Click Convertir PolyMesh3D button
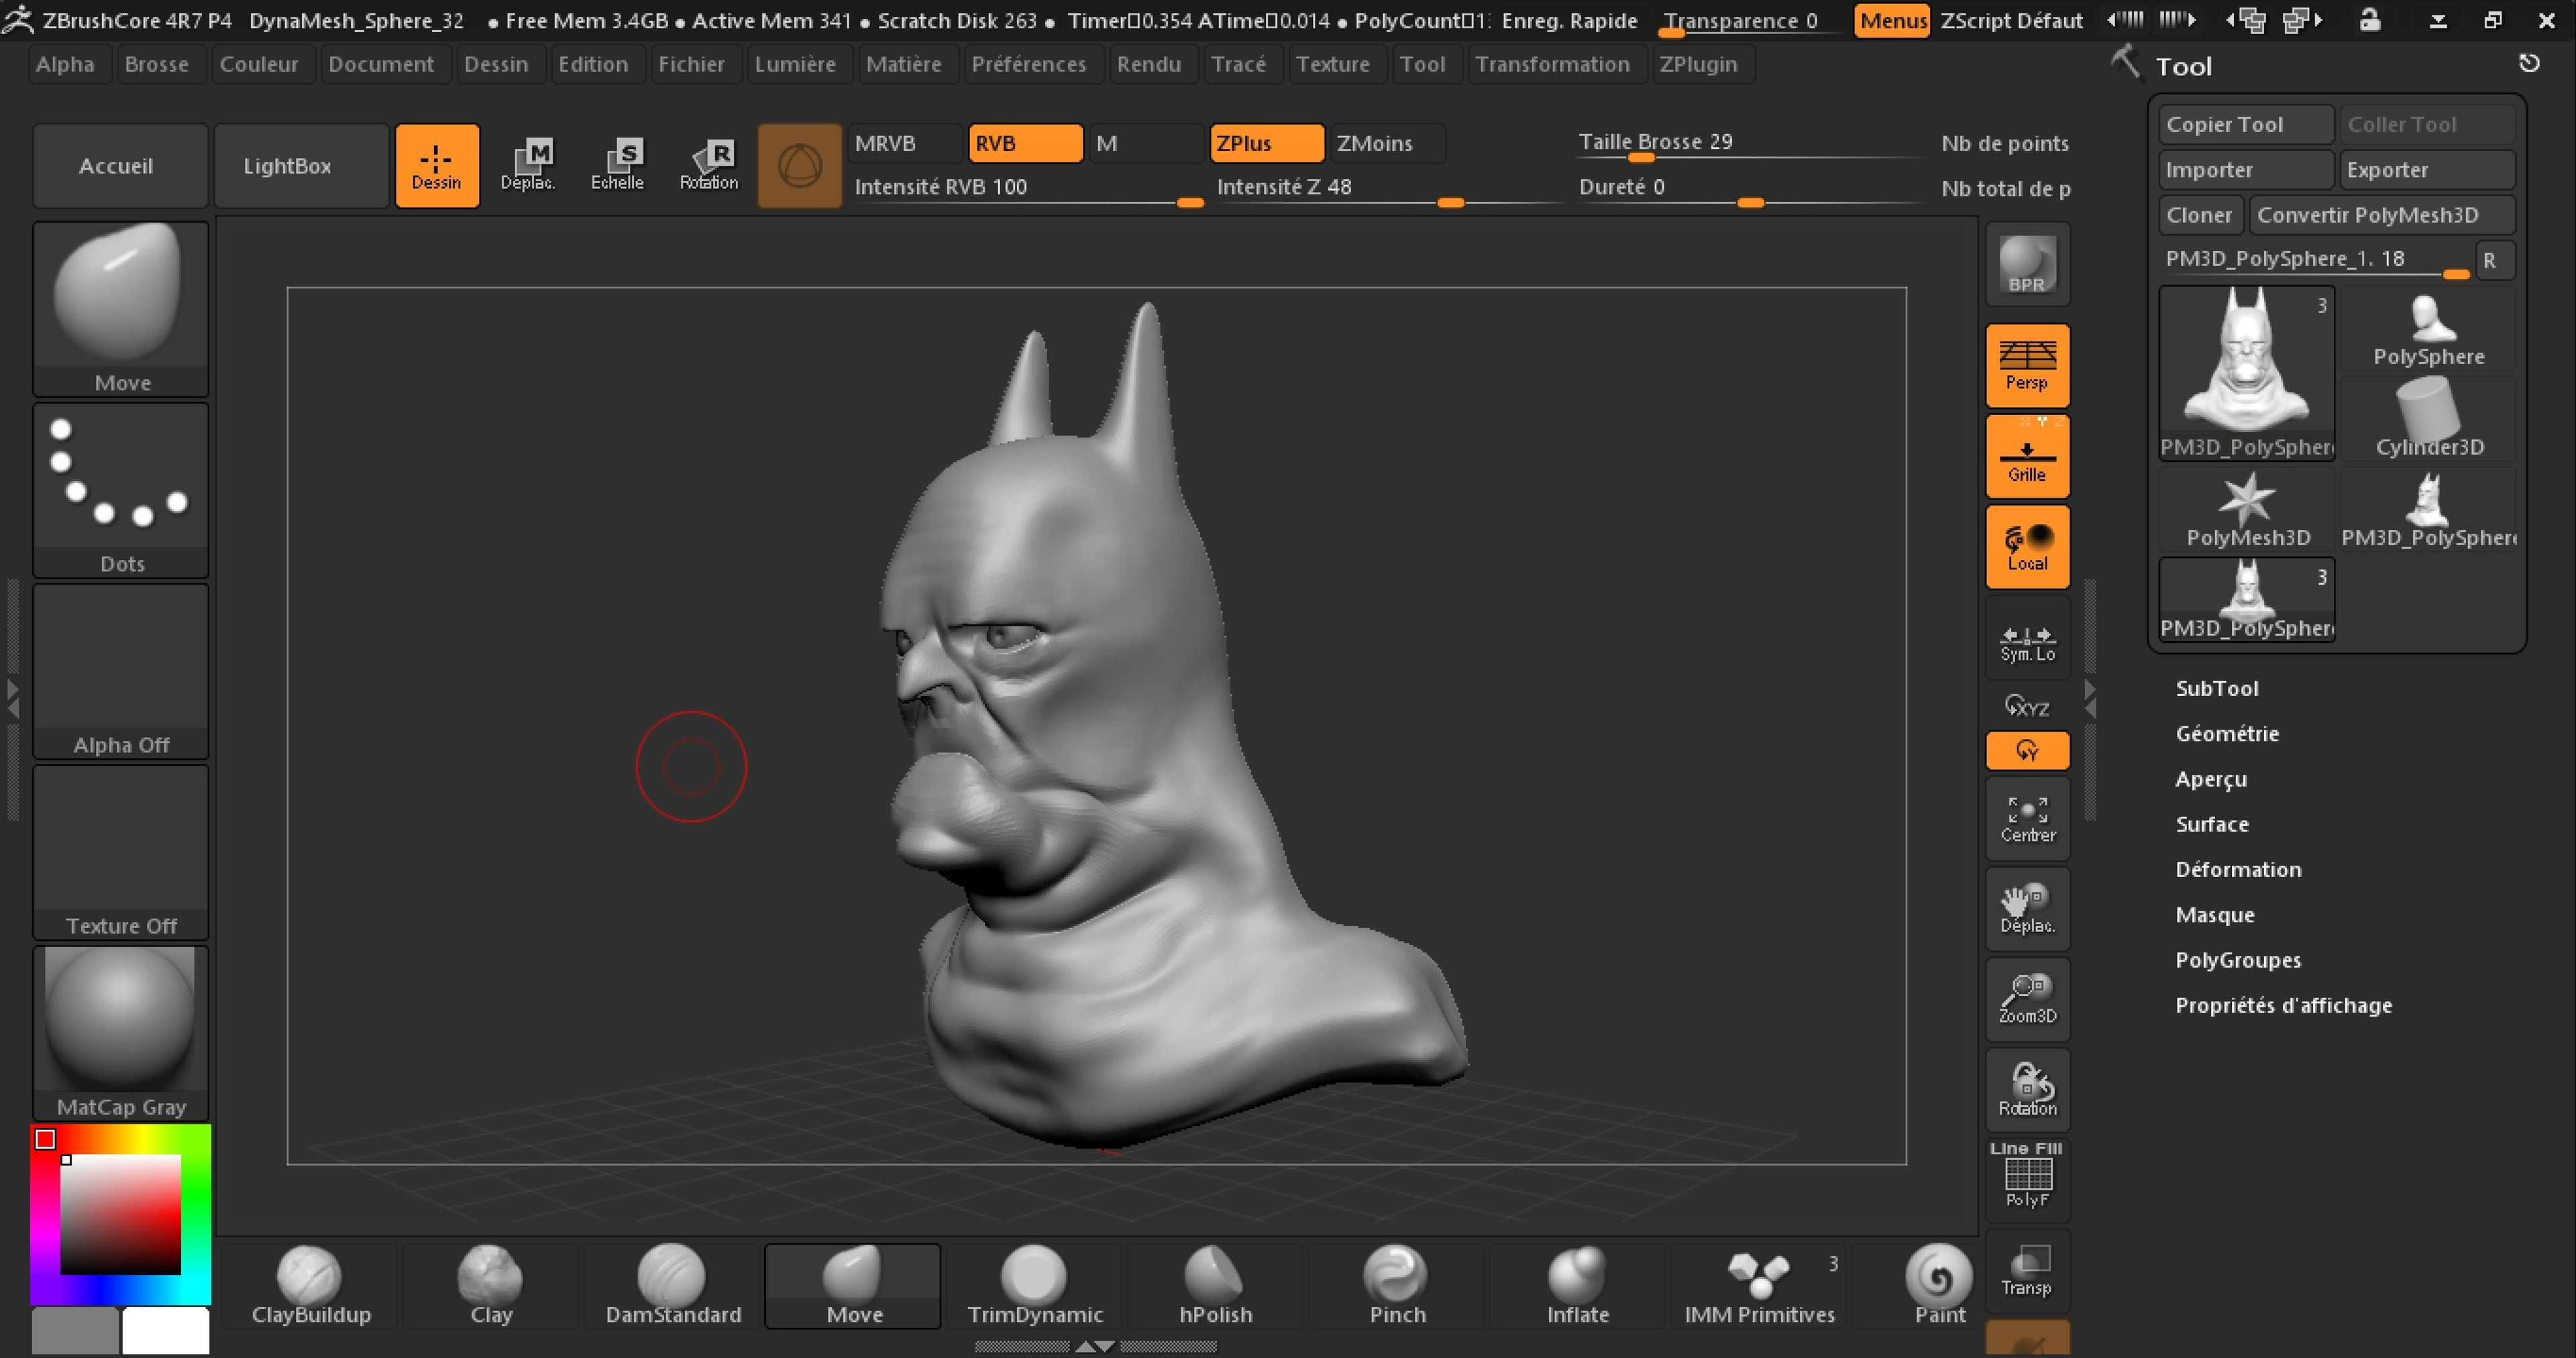This screenshot has width=2576, height=1358. 2382,215
